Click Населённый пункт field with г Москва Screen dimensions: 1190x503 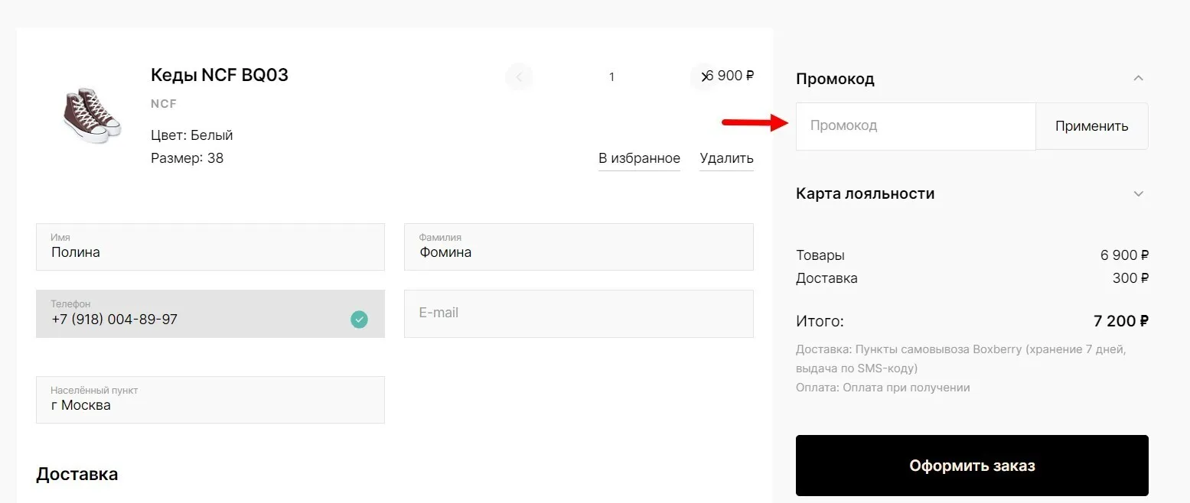pyautogui.click(x=210, y=400)
